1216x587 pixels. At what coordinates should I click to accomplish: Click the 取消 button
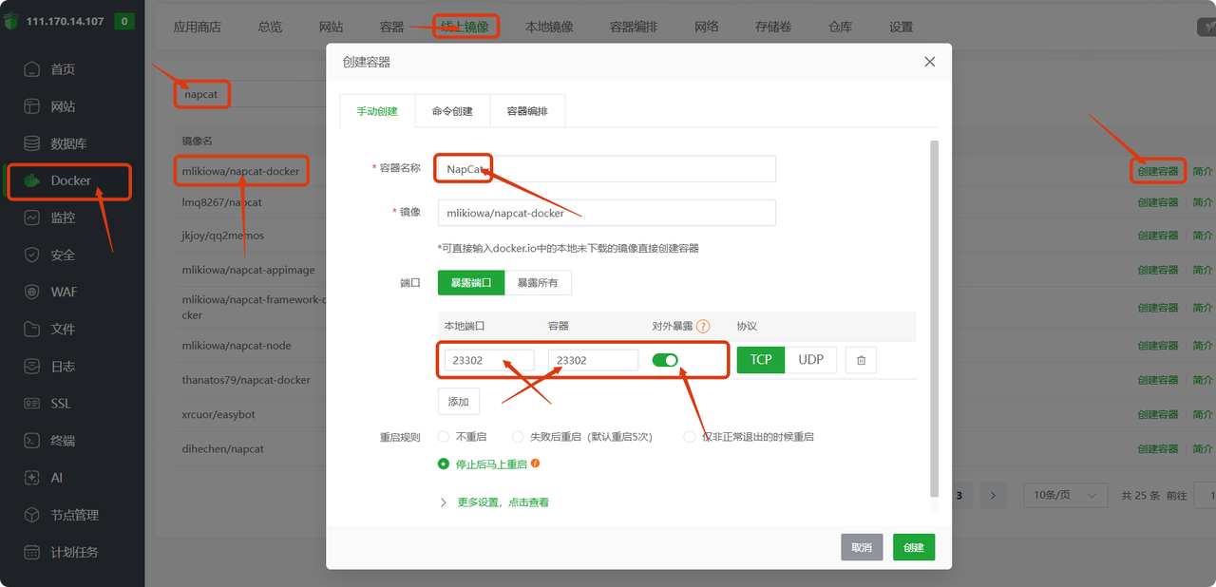[x=862, y=547]
